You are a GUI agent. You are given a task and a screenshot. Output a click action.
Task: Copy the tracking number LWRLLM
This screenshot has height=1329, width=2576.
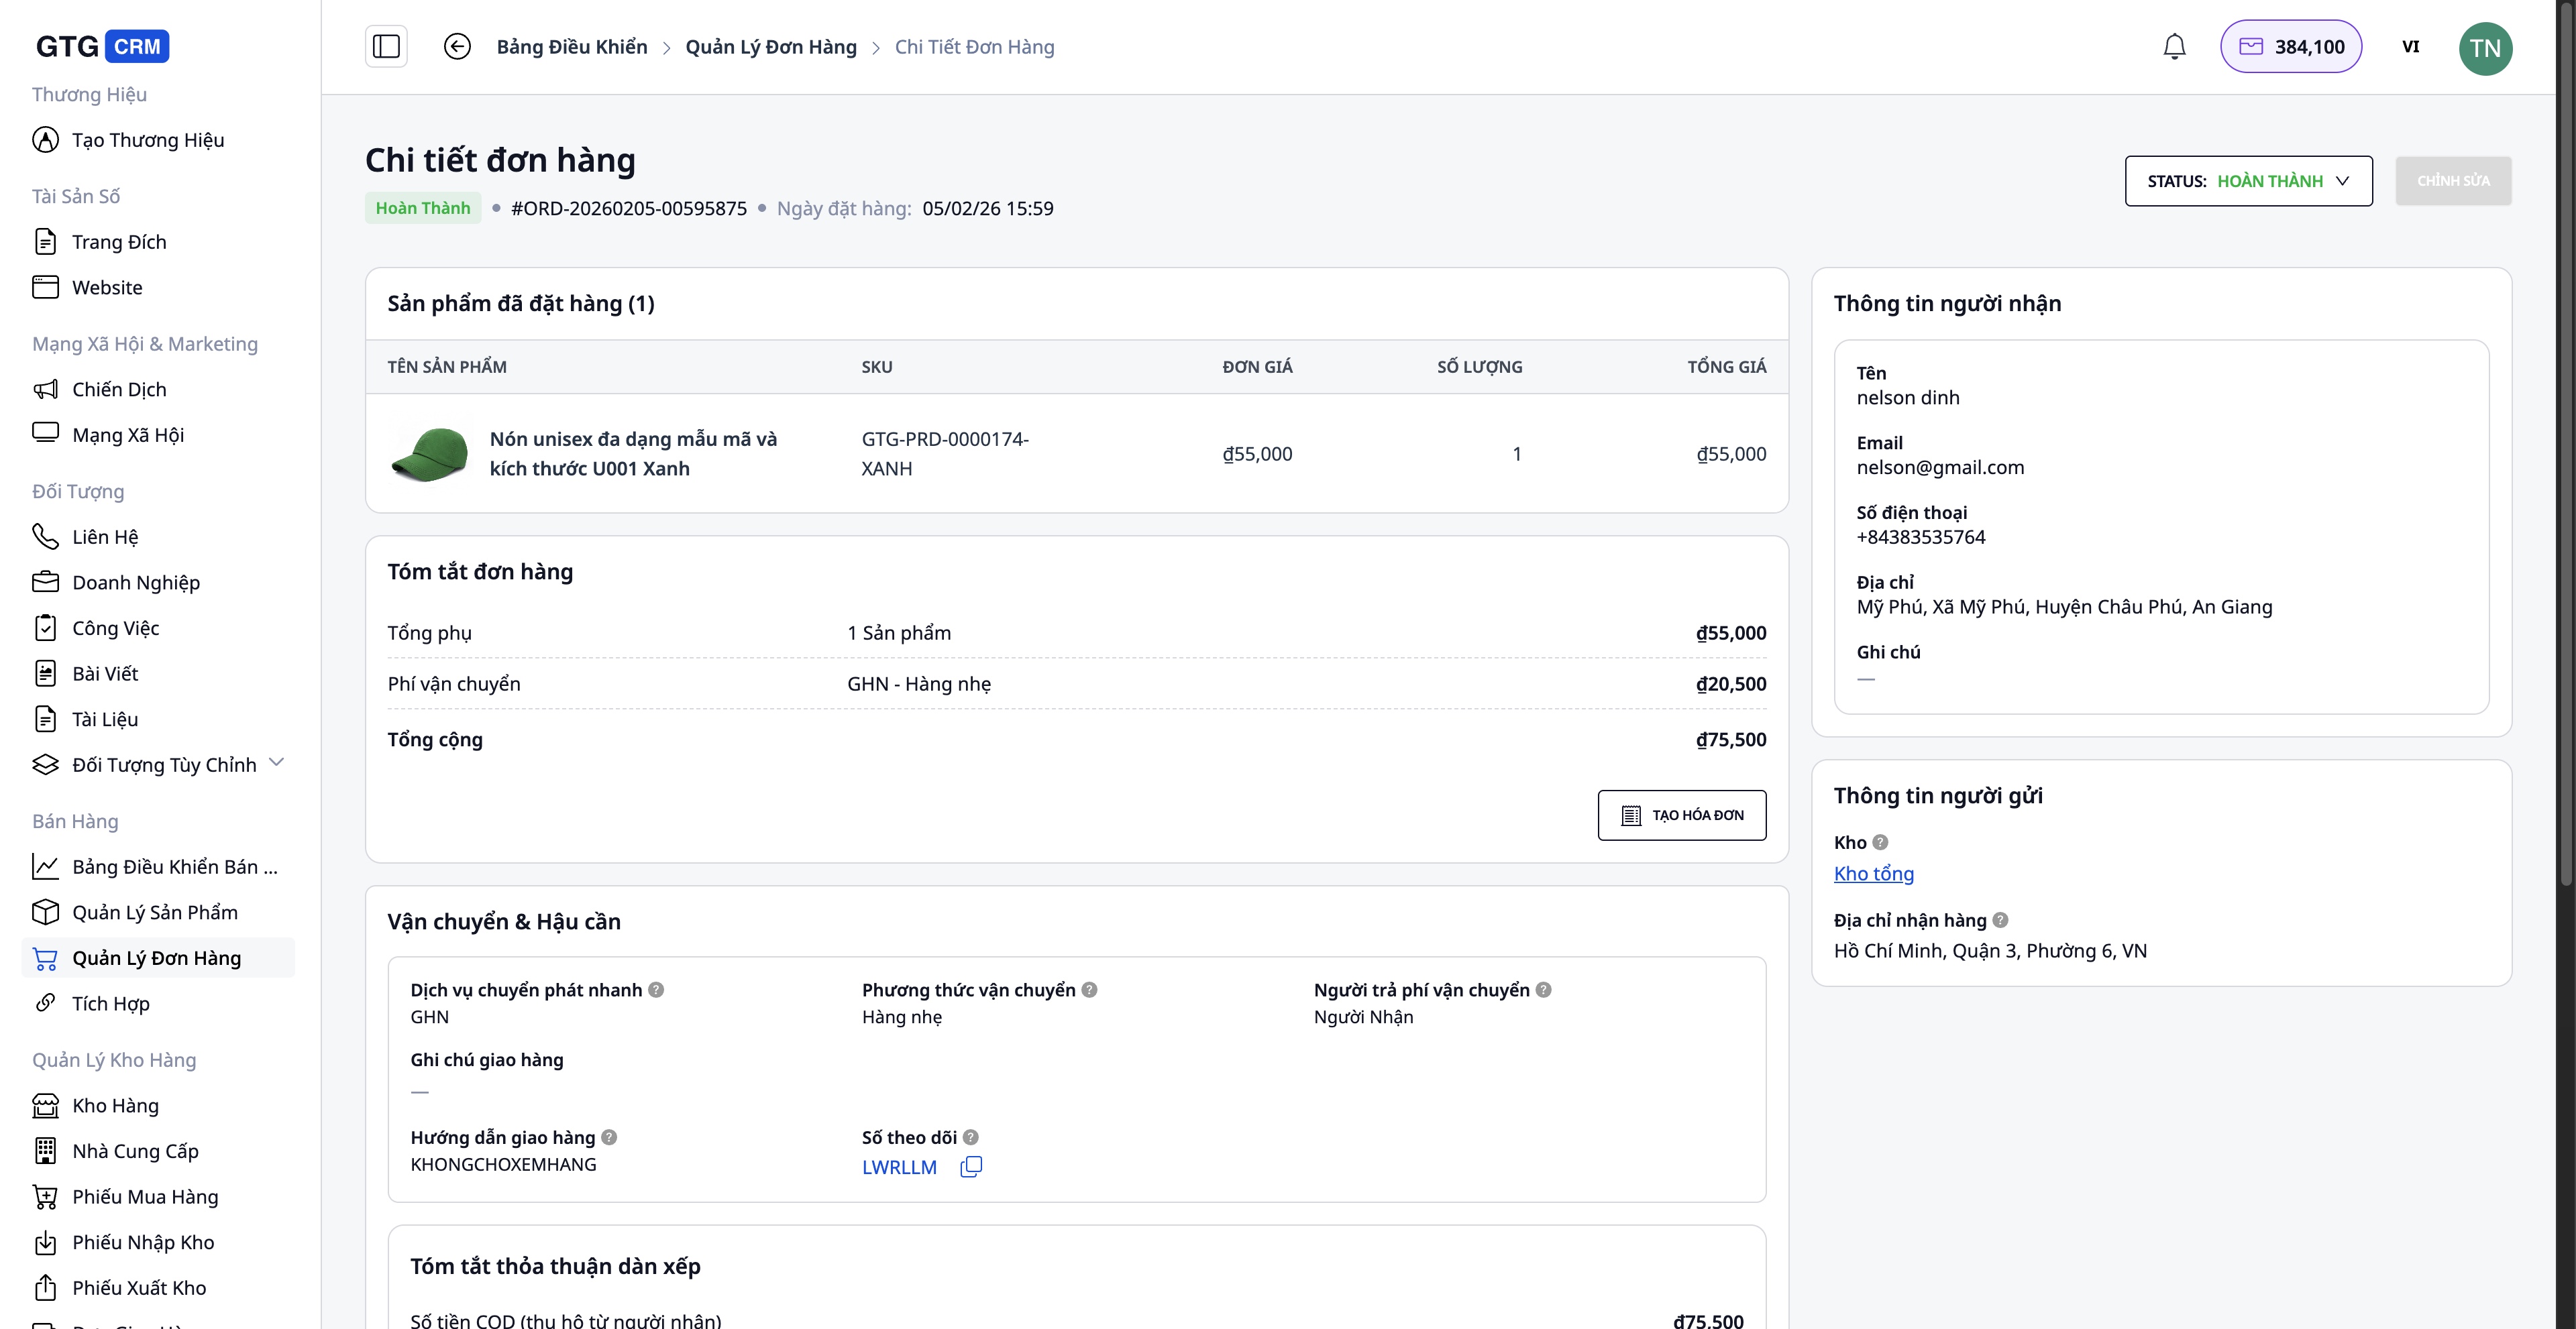coord(971,1166)
